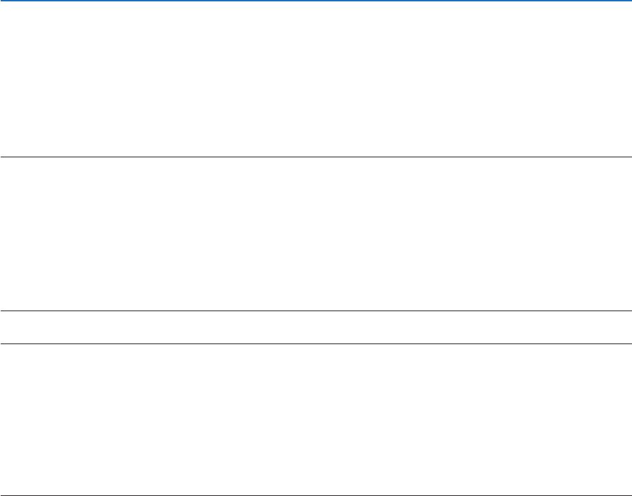The height and width of the screenshot is (496, 632).
Task: Click the third black horizontal divider line
Action: [x=316, y=343]
